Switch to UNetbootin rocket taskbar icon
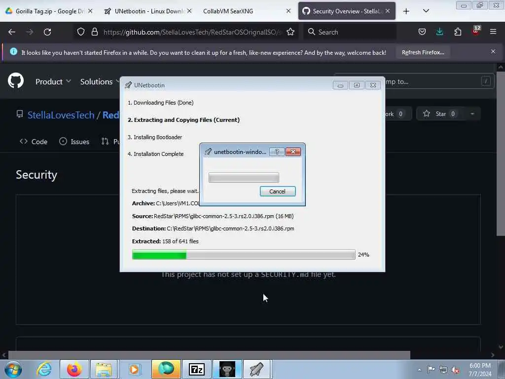Viewport: 505px width, 379px height. 257,369
